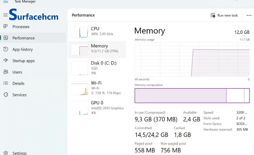Image resolution: width=254 pixels, height=155 pixels.
Task: Click the Run new task button
Action: click(224, 15)
